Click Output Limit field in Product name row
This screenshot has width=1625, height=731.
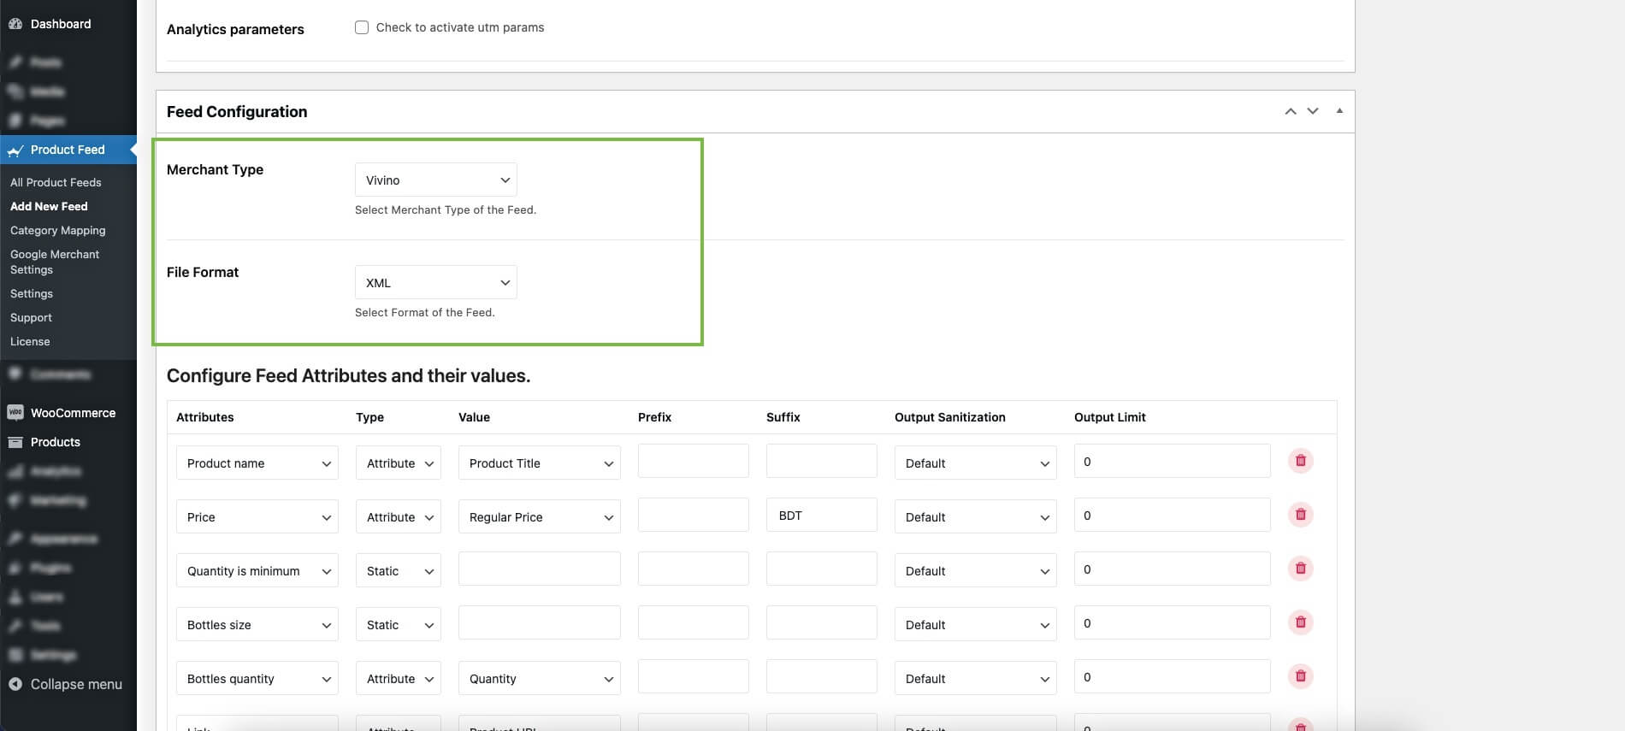[x=1173, y=461]
